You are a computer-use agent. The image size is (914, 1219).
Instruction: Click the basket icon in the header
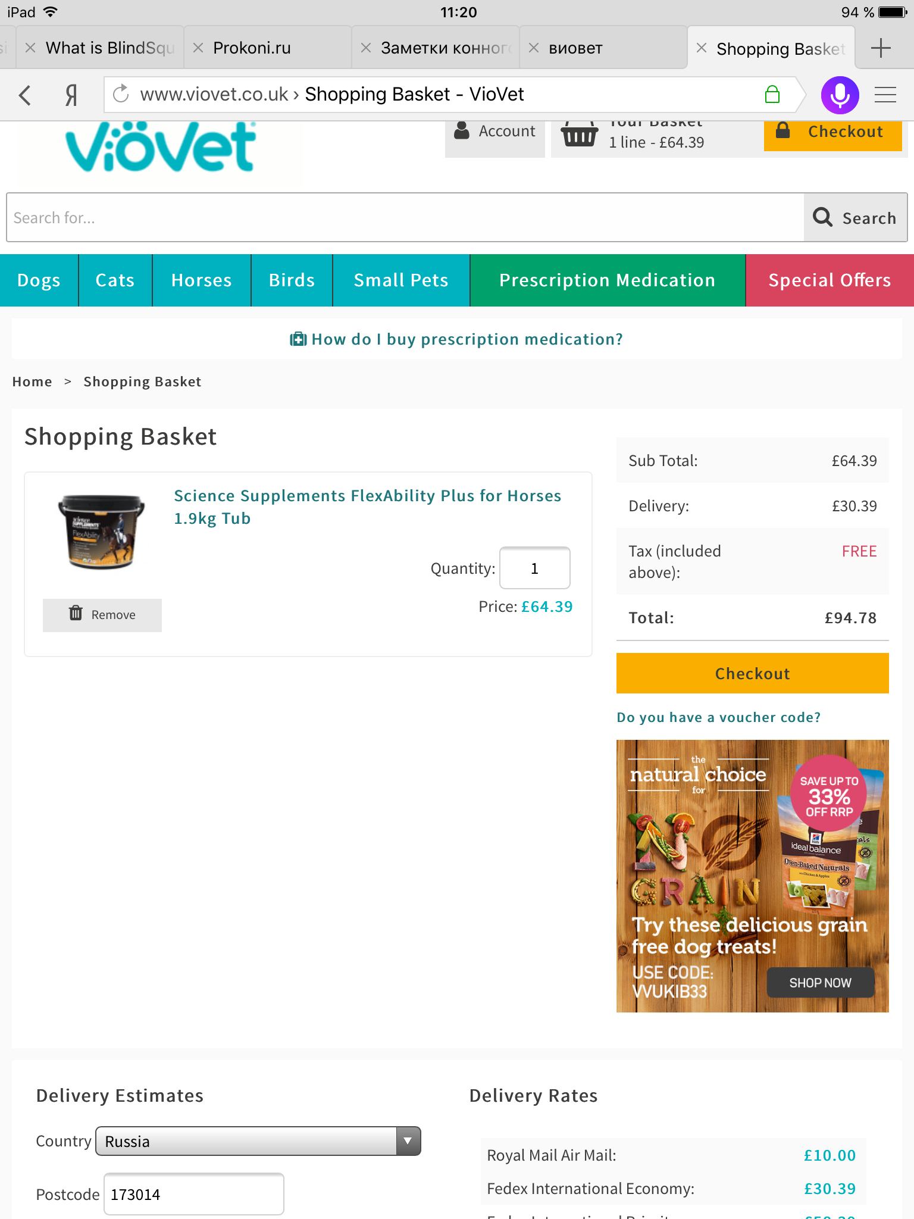point(578,135)
